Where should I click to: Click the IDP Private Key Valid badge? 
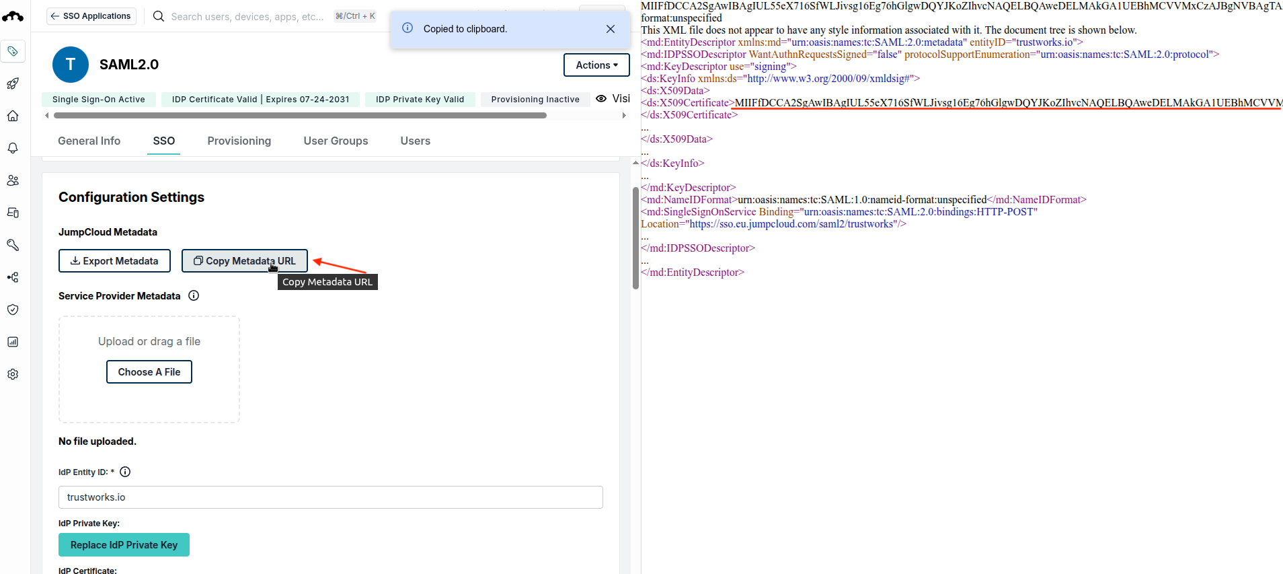click(420, 100)
